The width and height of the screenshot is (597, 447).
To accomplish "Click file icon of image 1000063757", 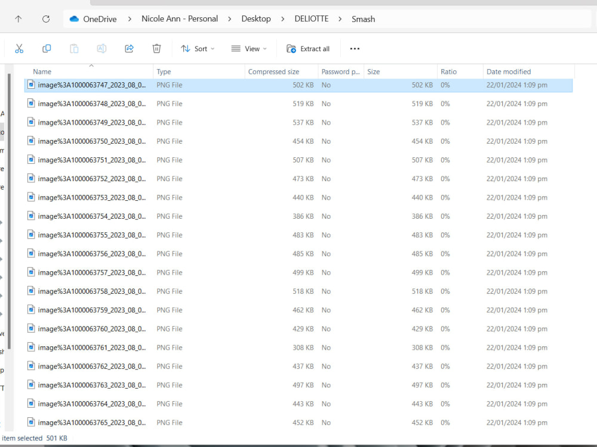I will (x=31, y=272).
